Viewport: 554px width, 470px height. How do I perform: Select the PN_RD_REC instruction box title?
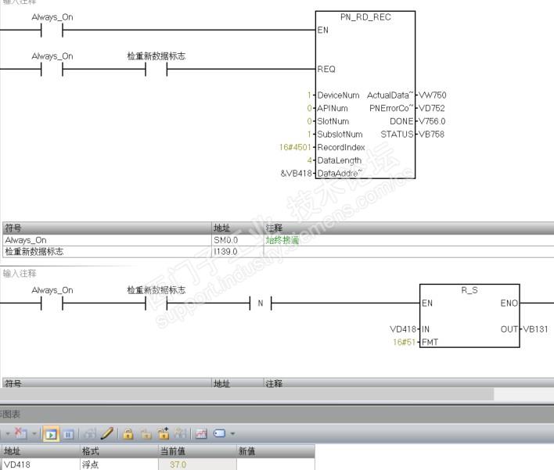(x=365, y=17)
